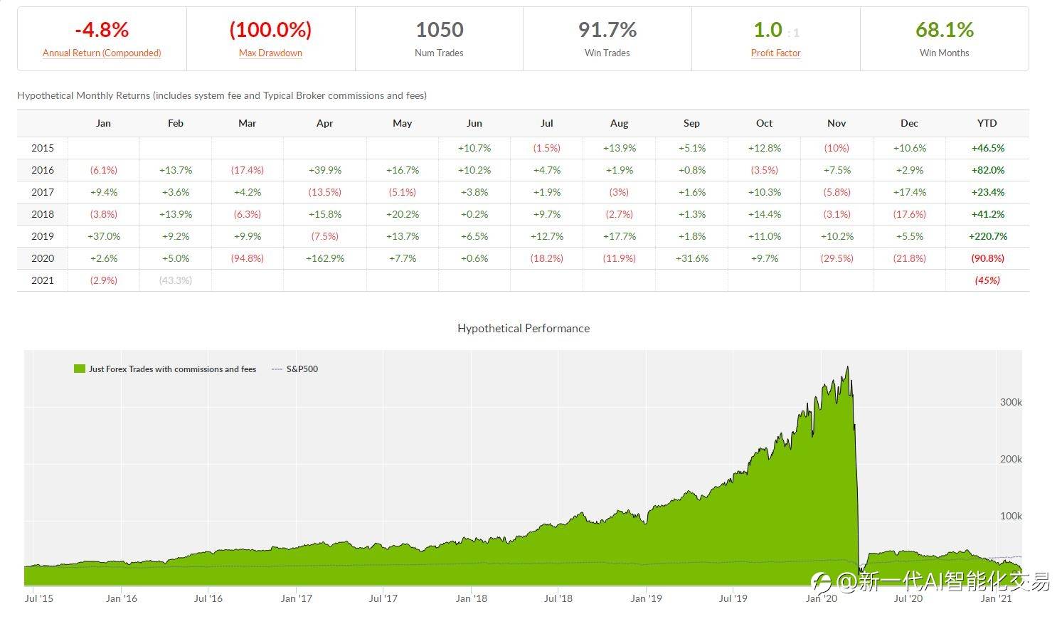Click the March 2020 (94.8%) cell

247,258
